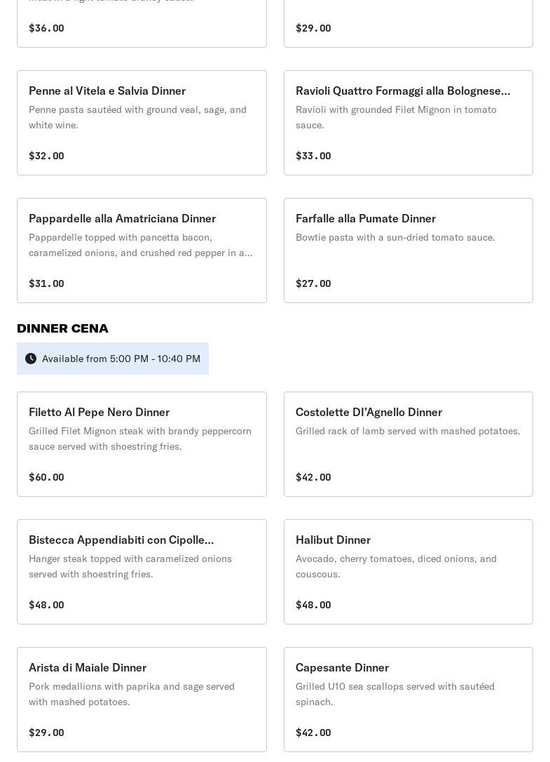Viewport: 550px width, 762px height.
Task: Click the top $29.00 partially visible card
Action: (x=408, y=25)
